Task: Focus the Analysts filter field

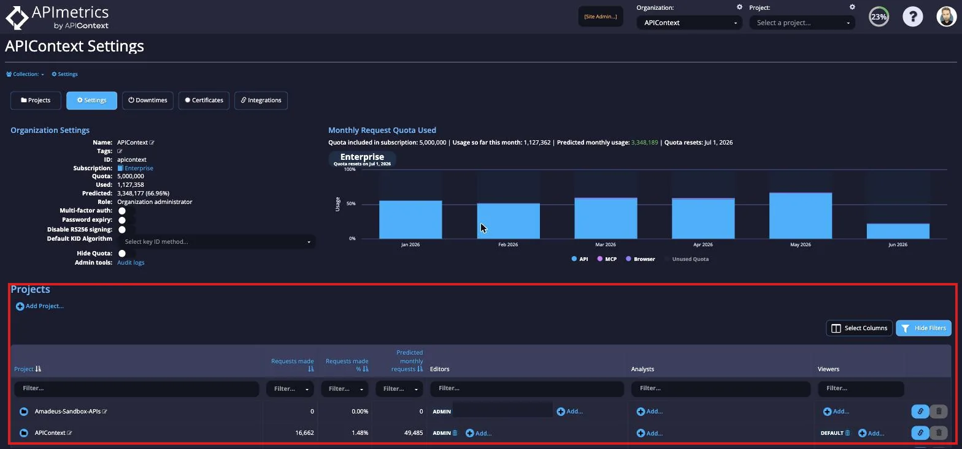Action: [x=721, y=388]
